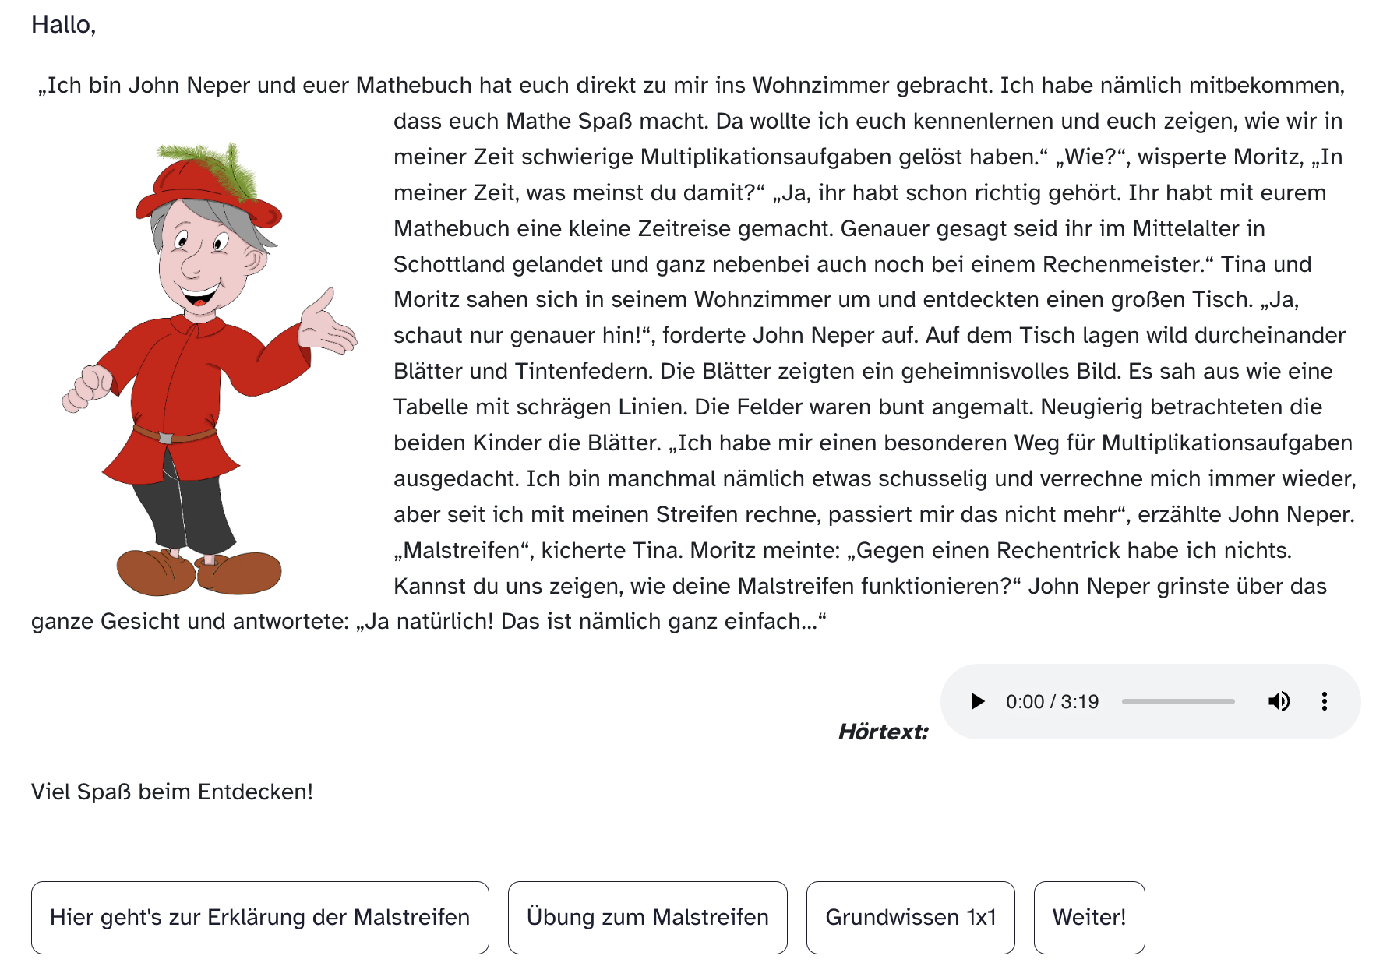Click the brown belt on red coat
This screenshot has height=963, width=1376.
click(x=174, y=434)
